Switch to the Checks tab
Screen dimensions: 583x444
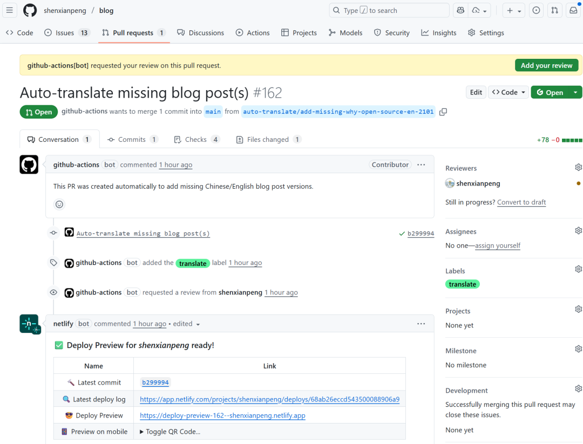tap(196, 139)
